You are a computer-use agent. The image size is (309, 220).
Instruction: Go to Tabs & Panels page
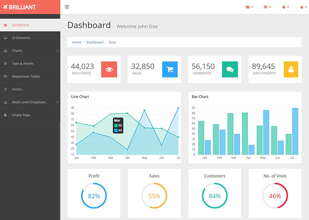pyautogui.click(x=23, y=64)
